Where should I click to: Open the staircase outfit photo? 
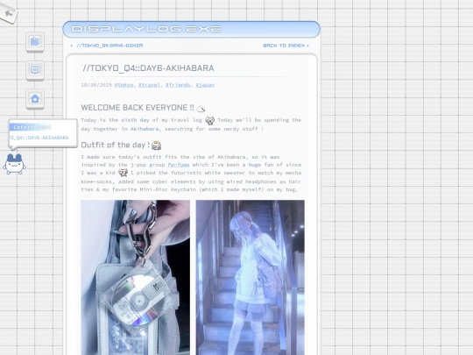click(x=250, y=277)
